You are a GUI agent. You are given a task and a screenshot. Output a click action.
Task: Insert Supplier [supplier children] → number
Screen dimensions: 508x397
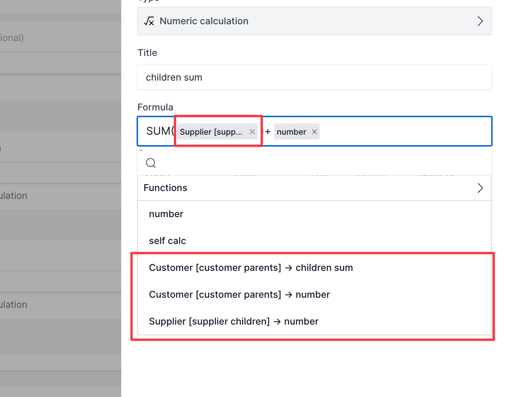[x=233, y=322]
